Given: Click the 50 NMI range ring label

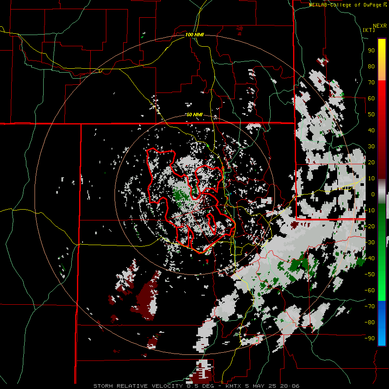Looking at the screenshot, I should pyautogui.click(x=194, y=115).
